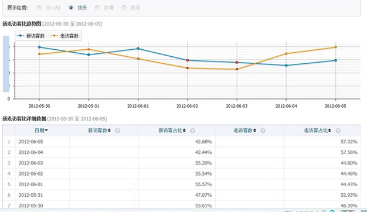Toggle 老访客数 series in chart legend
Viewport: 367px width, 212px height.
(x=65, y=36)
